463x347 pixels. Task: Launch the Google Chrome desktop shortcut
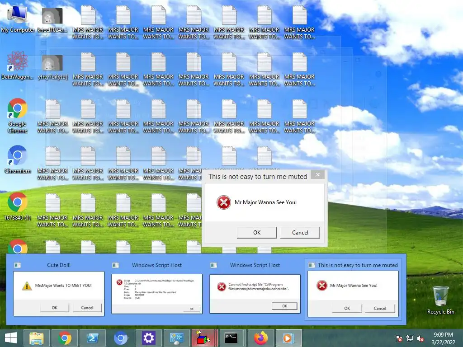click(18, 116)
